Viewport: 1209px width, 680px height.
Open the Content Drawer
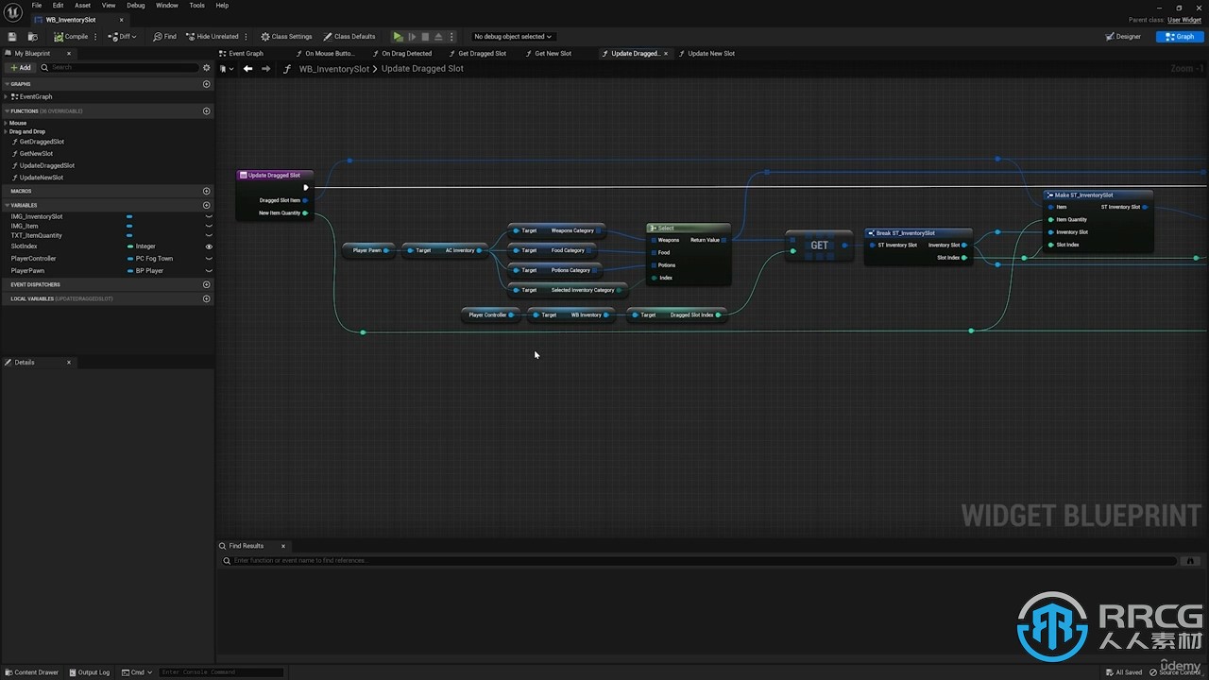(x=31, y=672)
